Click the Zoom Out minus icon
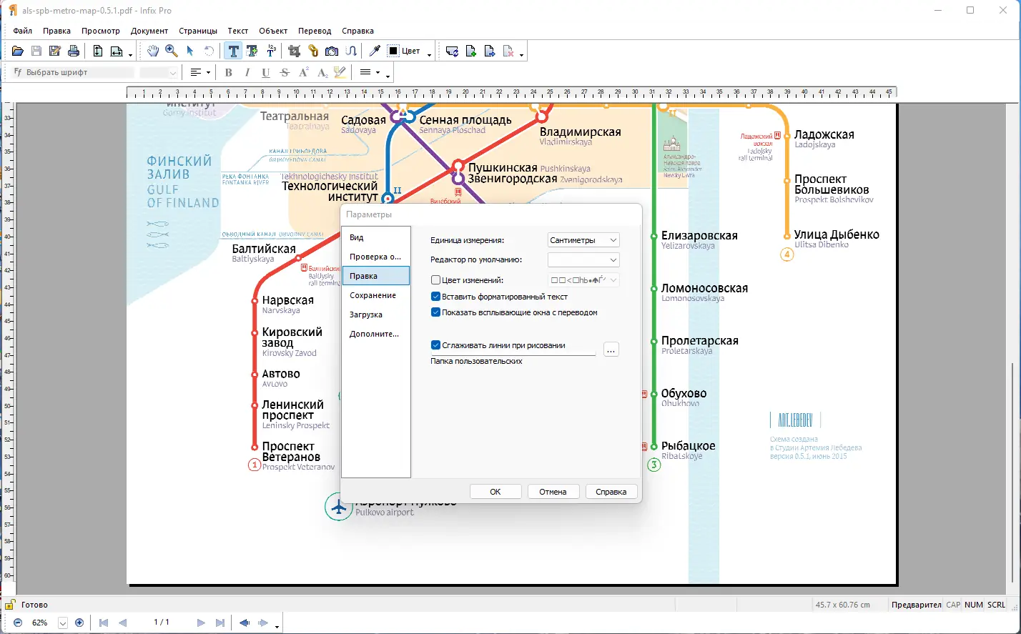Screen dimensions: 1021x634 tap(18, 623)
